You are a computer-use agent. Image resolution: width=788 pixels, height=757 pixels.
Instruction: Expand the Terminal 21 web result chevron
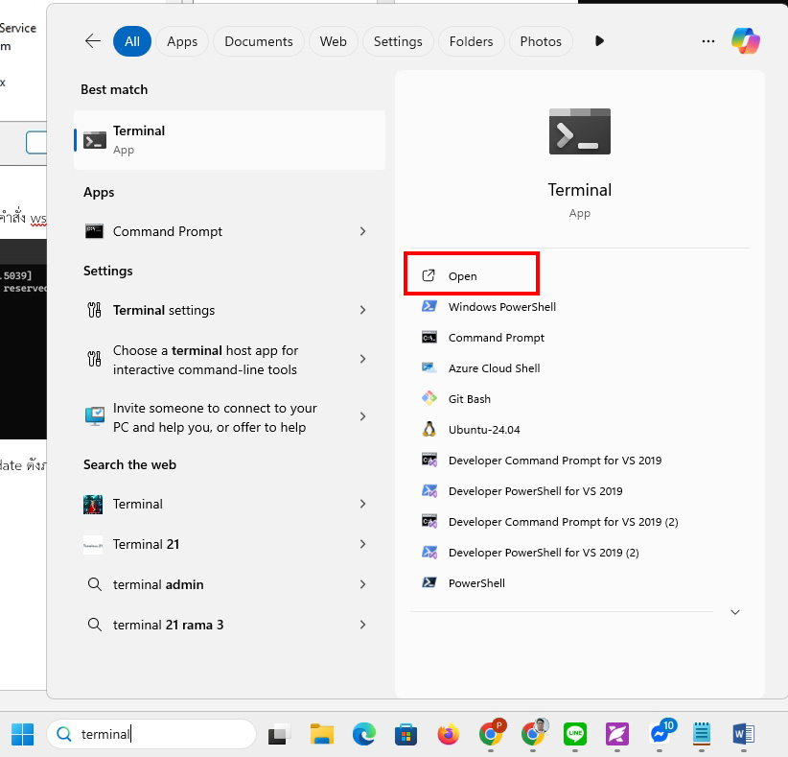[x=362, y=544]
